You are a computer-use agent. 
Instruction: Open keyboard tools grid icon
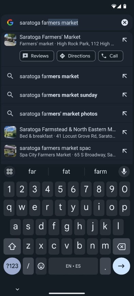[x=10, y=171]
